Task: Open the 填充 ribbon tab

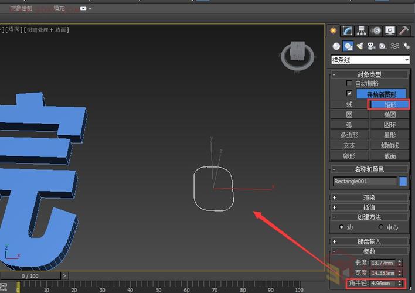Action: pos(59,8)
